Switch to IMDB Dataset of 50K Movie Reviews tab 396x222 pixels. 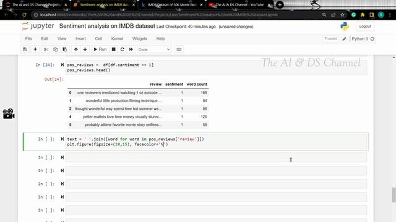pos(172,5)
